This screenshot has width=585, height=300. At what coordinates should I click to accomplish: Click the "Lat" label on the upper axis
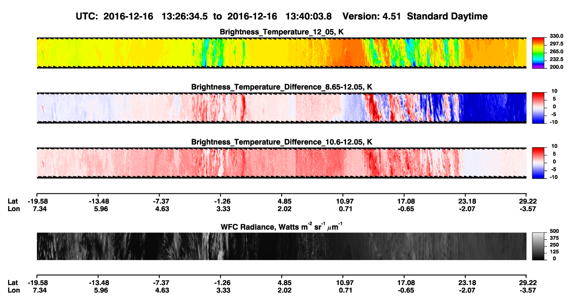pyautogui.click(x=13, y=201)
